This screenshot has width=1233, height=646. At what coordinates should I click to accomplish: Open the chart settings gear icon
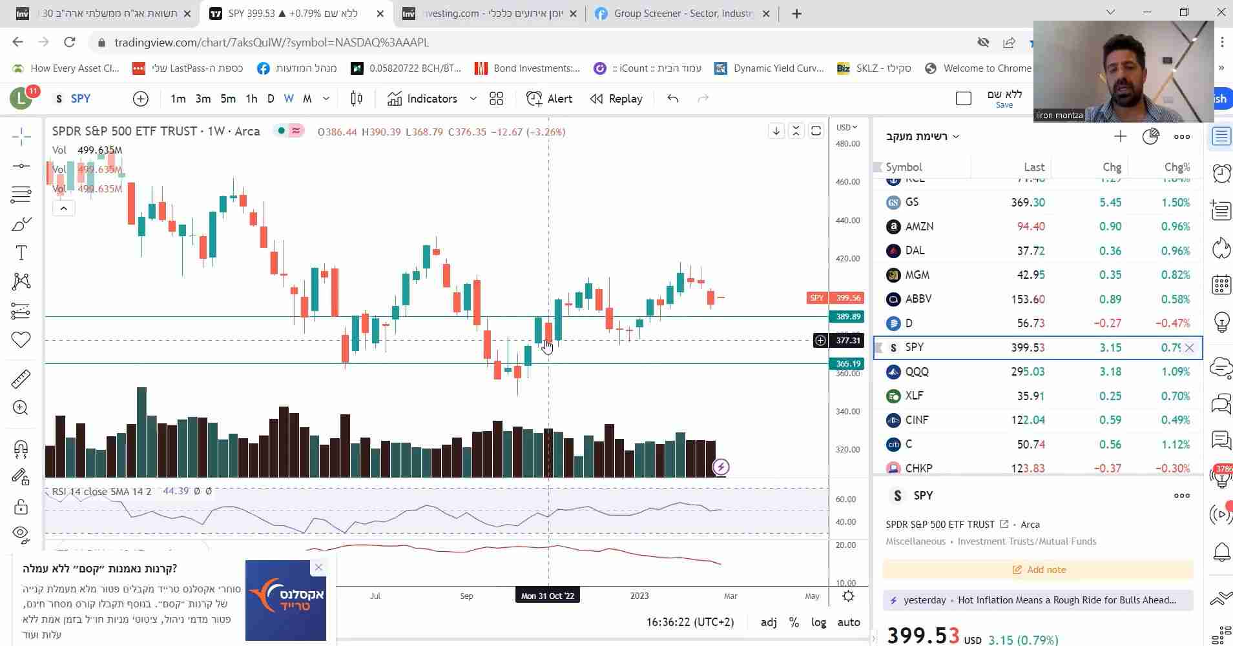[x=848, y=596]
